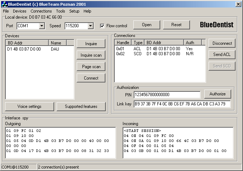Click the Voice settings button

29,106
